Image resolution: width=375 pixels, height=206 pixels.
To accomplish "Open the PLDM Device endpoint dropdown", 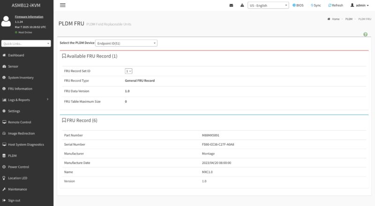I will click(x=126, y=43).
